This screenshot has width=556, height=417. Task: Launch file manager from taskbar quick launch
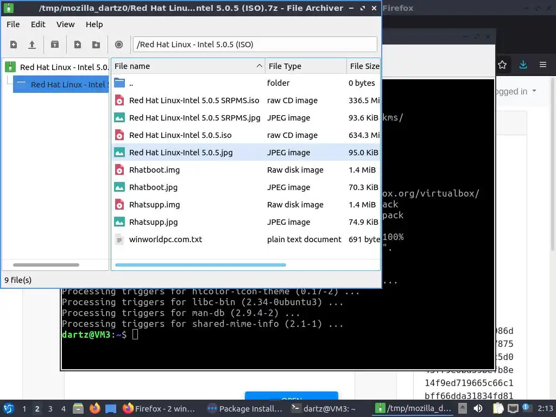coord(78,408)
